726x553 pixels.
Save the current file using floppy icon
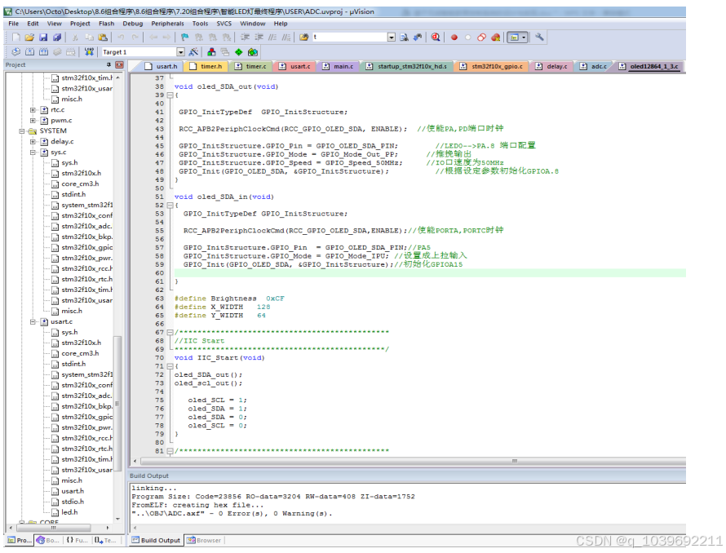[43, 37]
